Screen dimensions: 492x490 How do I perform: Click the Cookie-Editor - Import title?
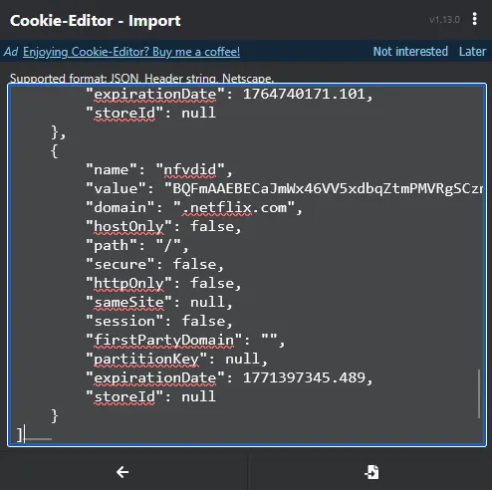point(96,21)
